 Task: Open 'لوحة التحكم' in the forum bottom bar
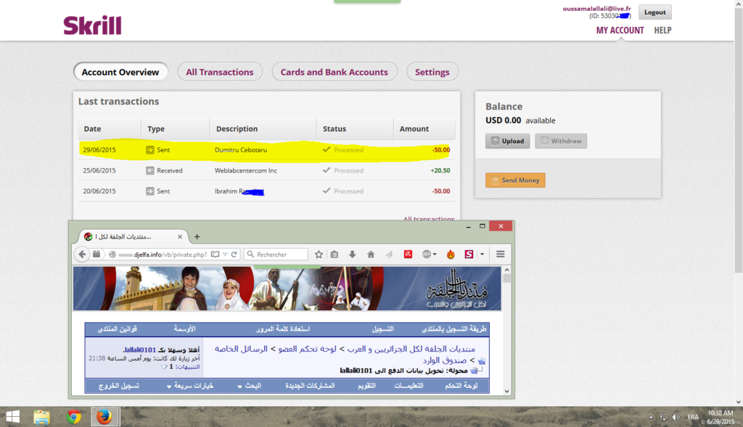461,386
